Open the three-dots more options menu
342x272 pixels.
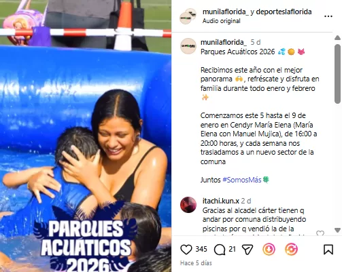(x=328, y=16)
